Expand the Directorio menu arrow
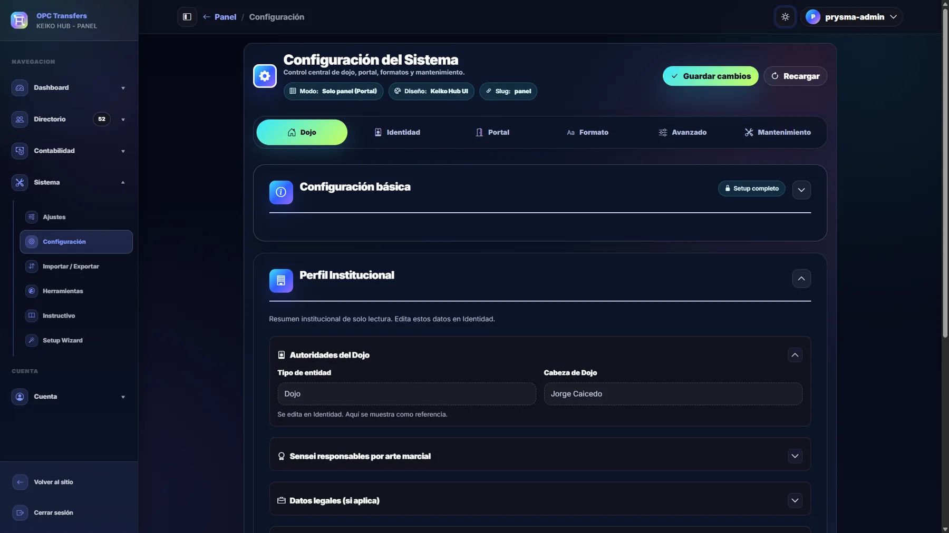 pyautogui.click(x=123, y=120)
